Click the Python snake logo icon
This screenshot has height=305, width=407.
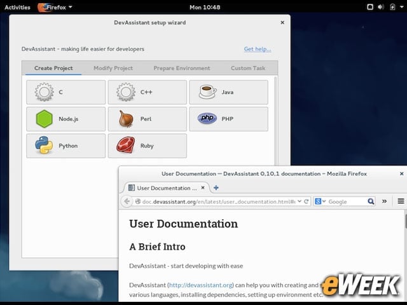(x=44, y=146)
